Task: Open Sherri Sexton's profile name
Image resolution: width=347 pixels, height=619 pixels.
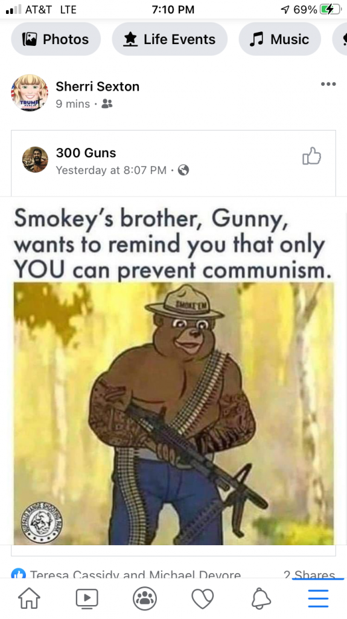Action: 97,86
